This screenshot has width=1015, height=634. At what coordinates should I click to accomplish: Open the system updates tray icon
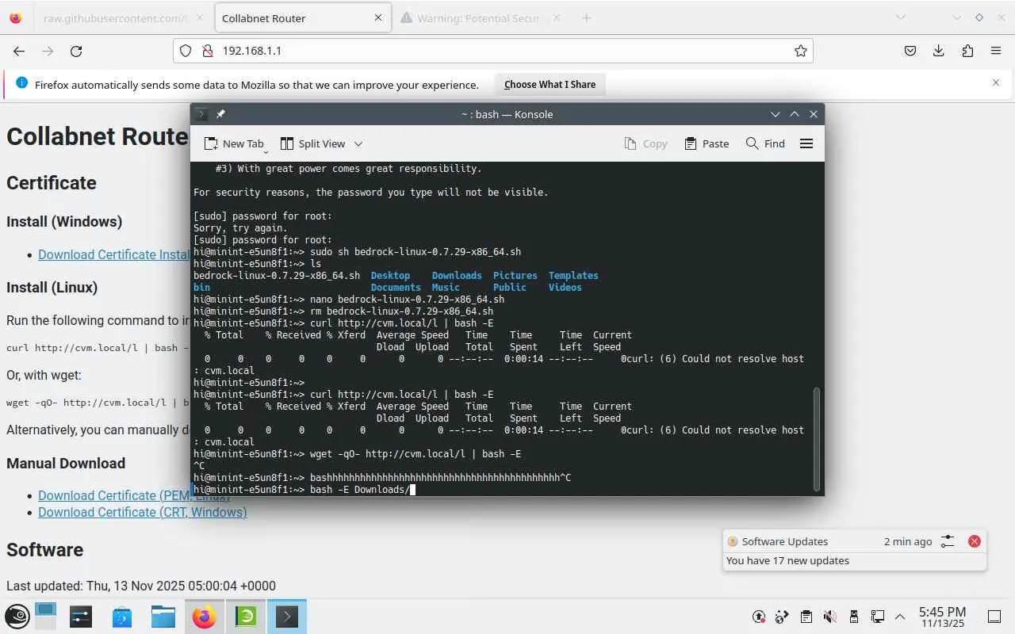pyautogui.click(x=759, y=617)
